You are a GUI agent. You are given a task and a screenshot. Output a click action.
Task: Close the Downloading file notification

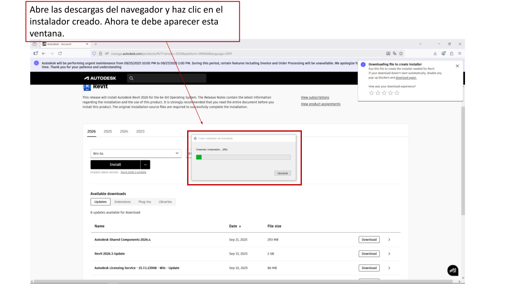458,66
